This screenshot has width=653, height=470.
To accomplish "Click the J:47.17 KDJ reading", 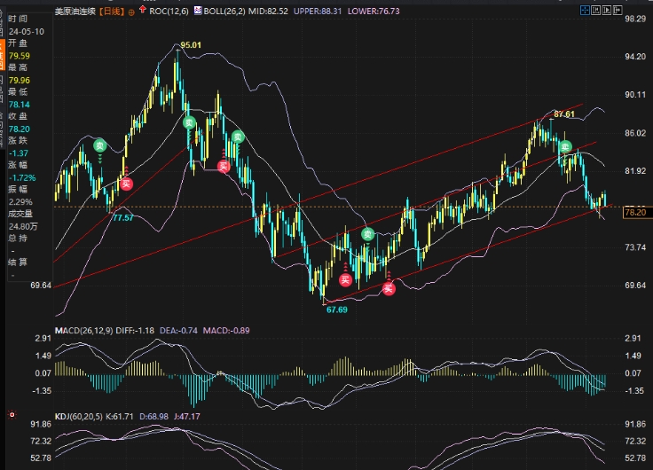I will click(x=187, y=416).
